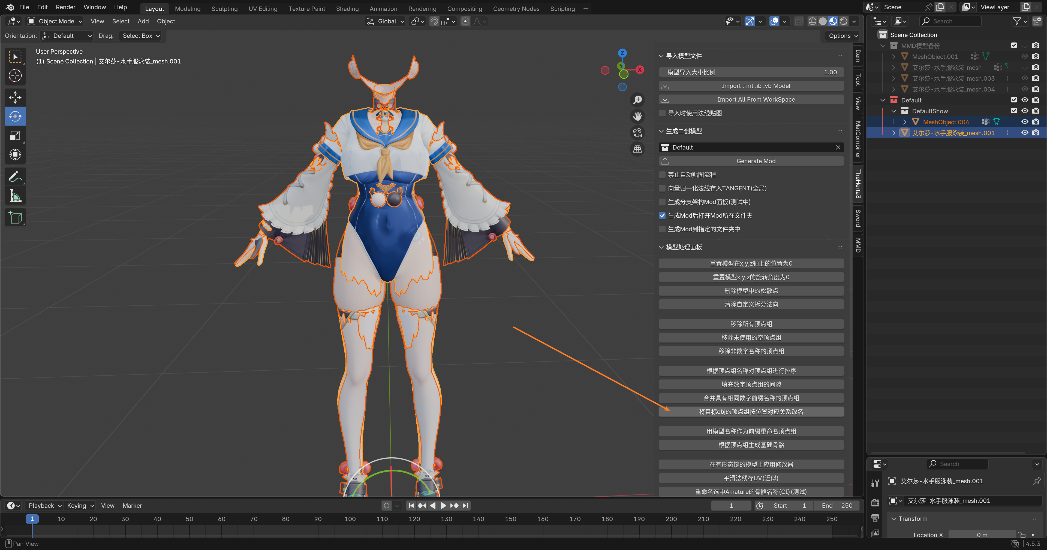Adjust the 模型导入大小比例 slider field
This screenshot has height=550, width=1047.
pyautogui.click(x=751, y=72)
